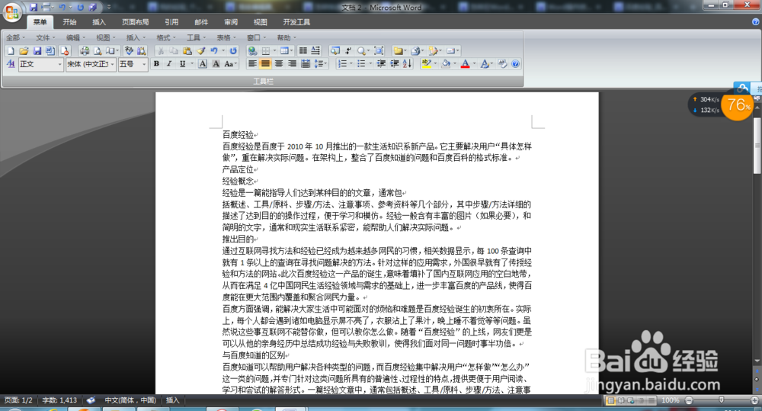
Task: Select the Format Painter brush icon
Action: point(200,51)
